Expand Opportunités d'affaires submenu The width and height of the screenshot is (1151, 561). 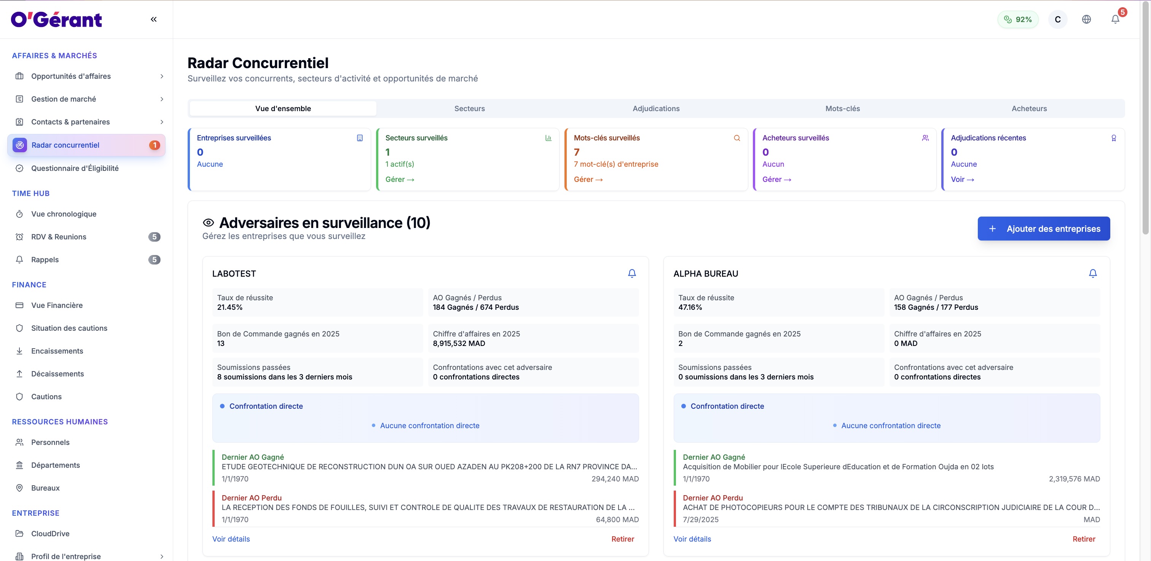tap(162, 76)
